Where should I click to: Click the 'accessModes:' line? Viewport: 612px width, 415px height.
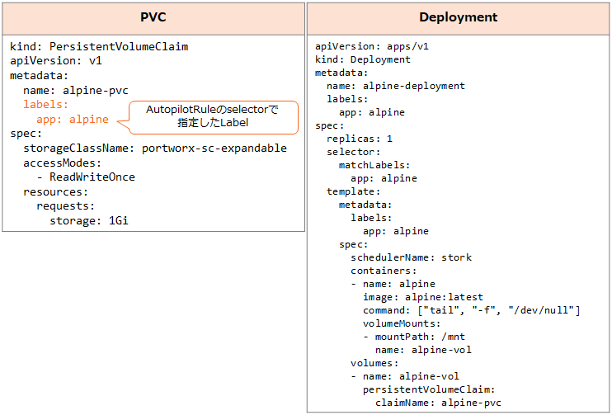coord(63,163)
